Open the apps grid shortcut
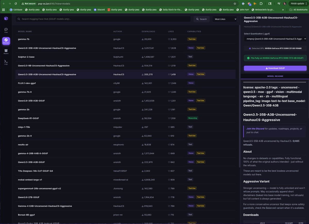Screen dimensions: 309x224 [x=3, y=10]
